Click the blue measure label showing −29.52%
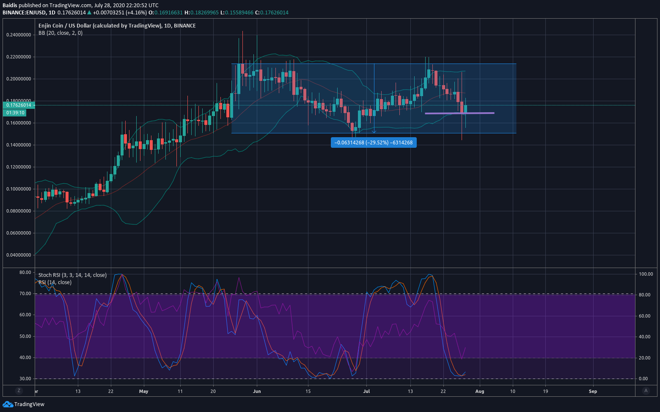Image resolution: width=660 pixels, height=412 pixels. pyautogui.click(x=374, y=143)
